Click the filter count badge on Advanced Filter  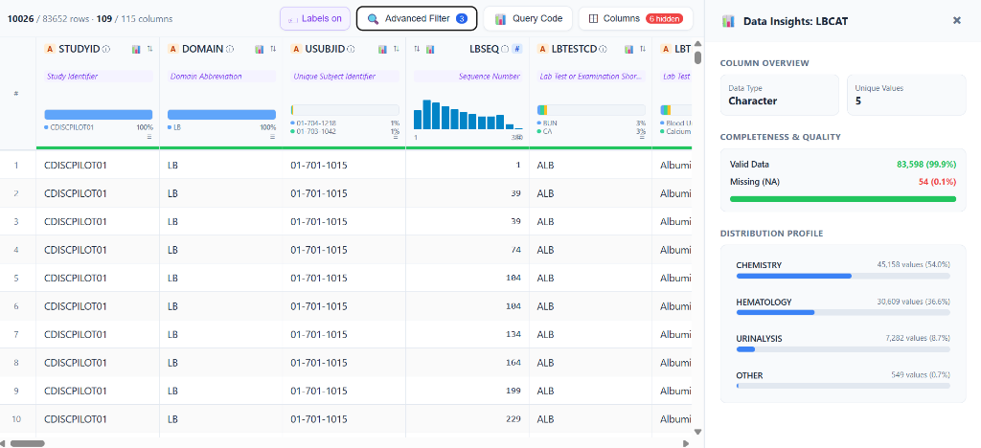point(462,19)
